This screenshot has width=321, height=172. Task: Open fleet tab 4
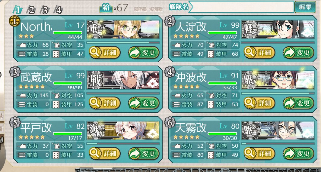tap(58, 10)
